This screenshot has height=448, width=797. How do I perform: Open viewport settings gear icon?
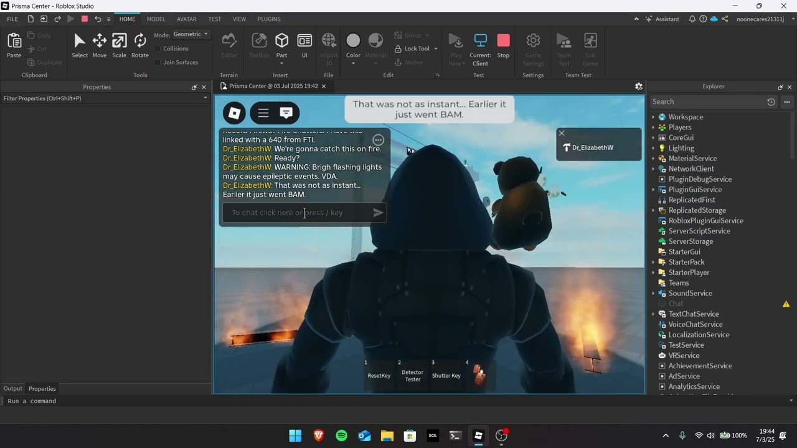[638, 86]
